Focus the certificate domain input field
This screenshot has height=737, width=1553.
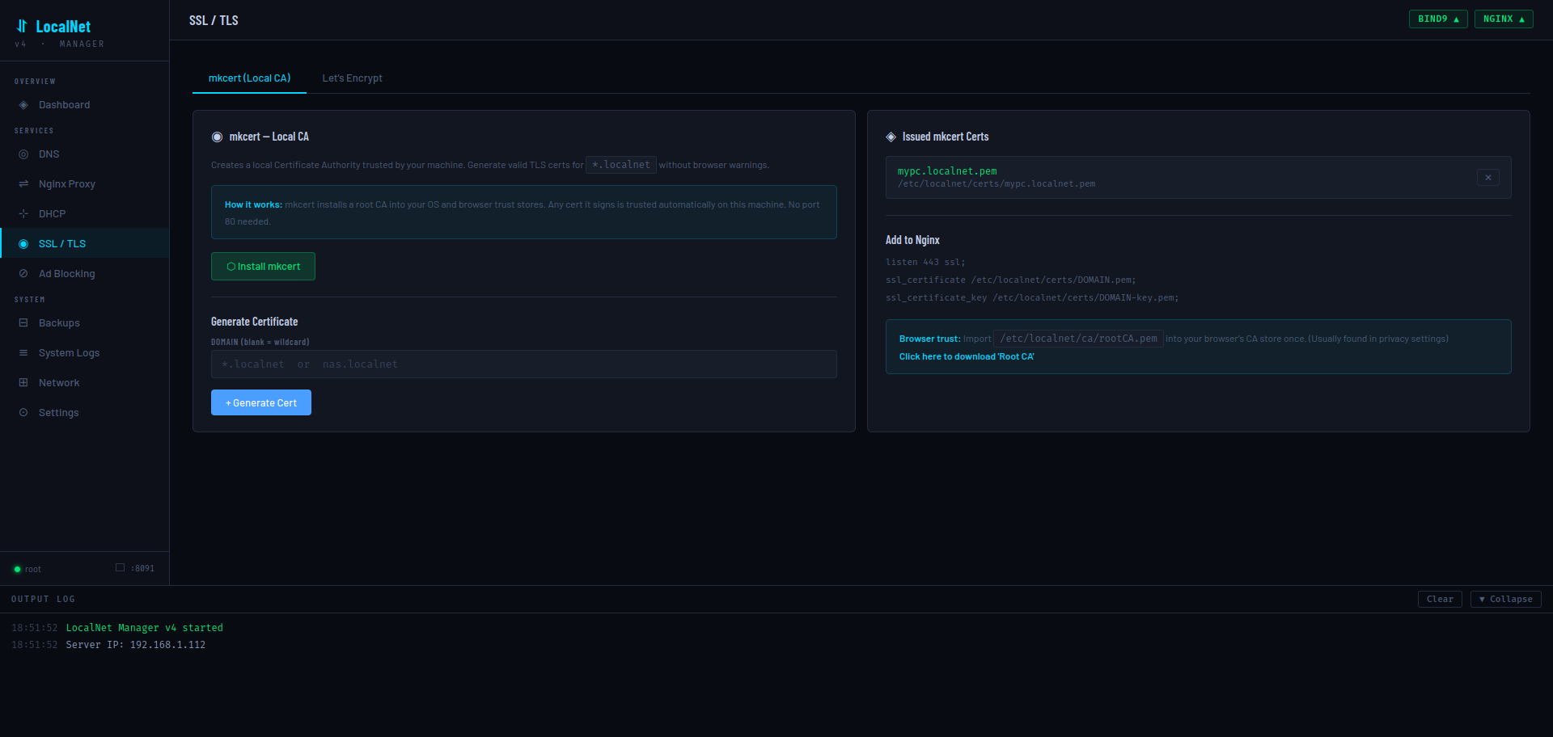(x=523, y=364)
